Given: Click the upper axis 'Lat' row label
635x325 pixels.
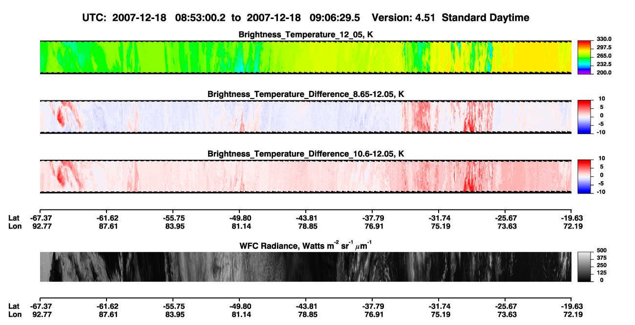Looking at the screenshot, I should click(14, 218).
